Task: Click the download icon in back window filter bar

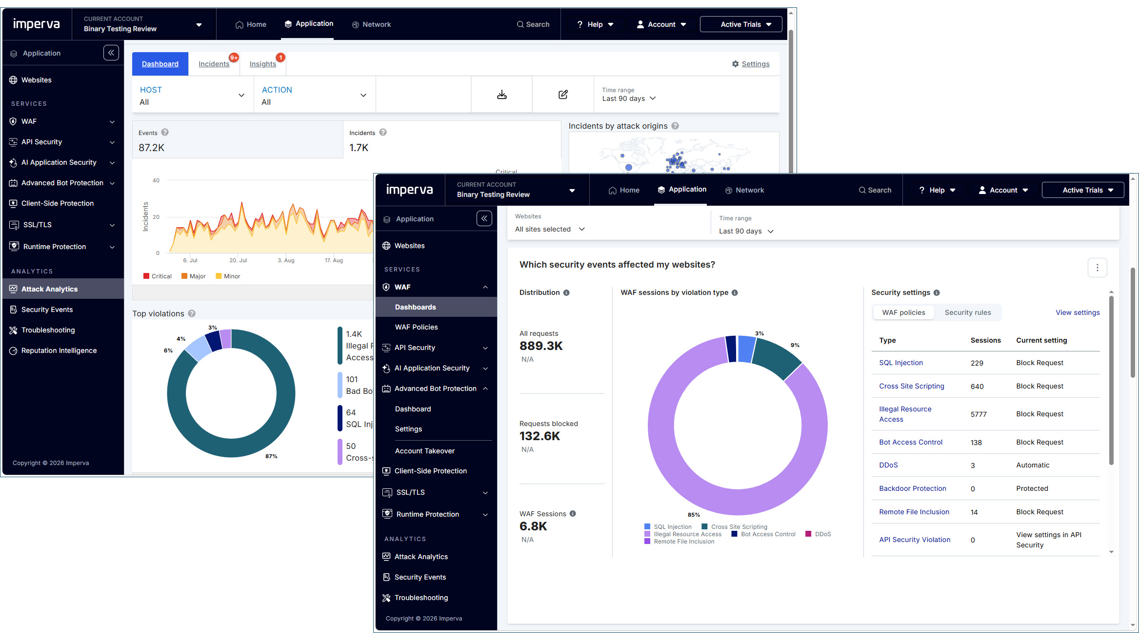Action: point(501,95)
